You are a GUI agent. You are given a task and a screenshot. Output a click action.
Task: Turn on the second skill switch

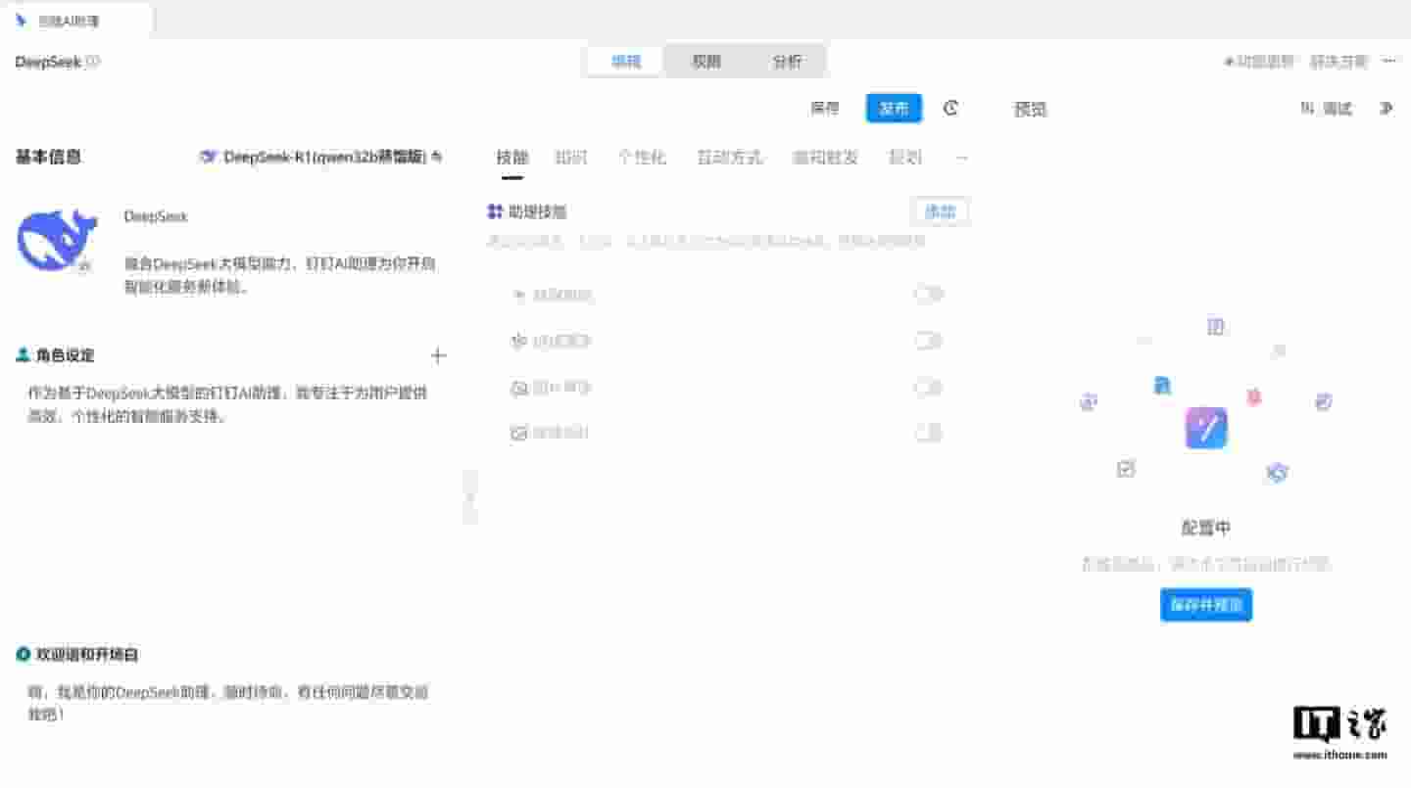pyautogui.click(x=927, y=341)
